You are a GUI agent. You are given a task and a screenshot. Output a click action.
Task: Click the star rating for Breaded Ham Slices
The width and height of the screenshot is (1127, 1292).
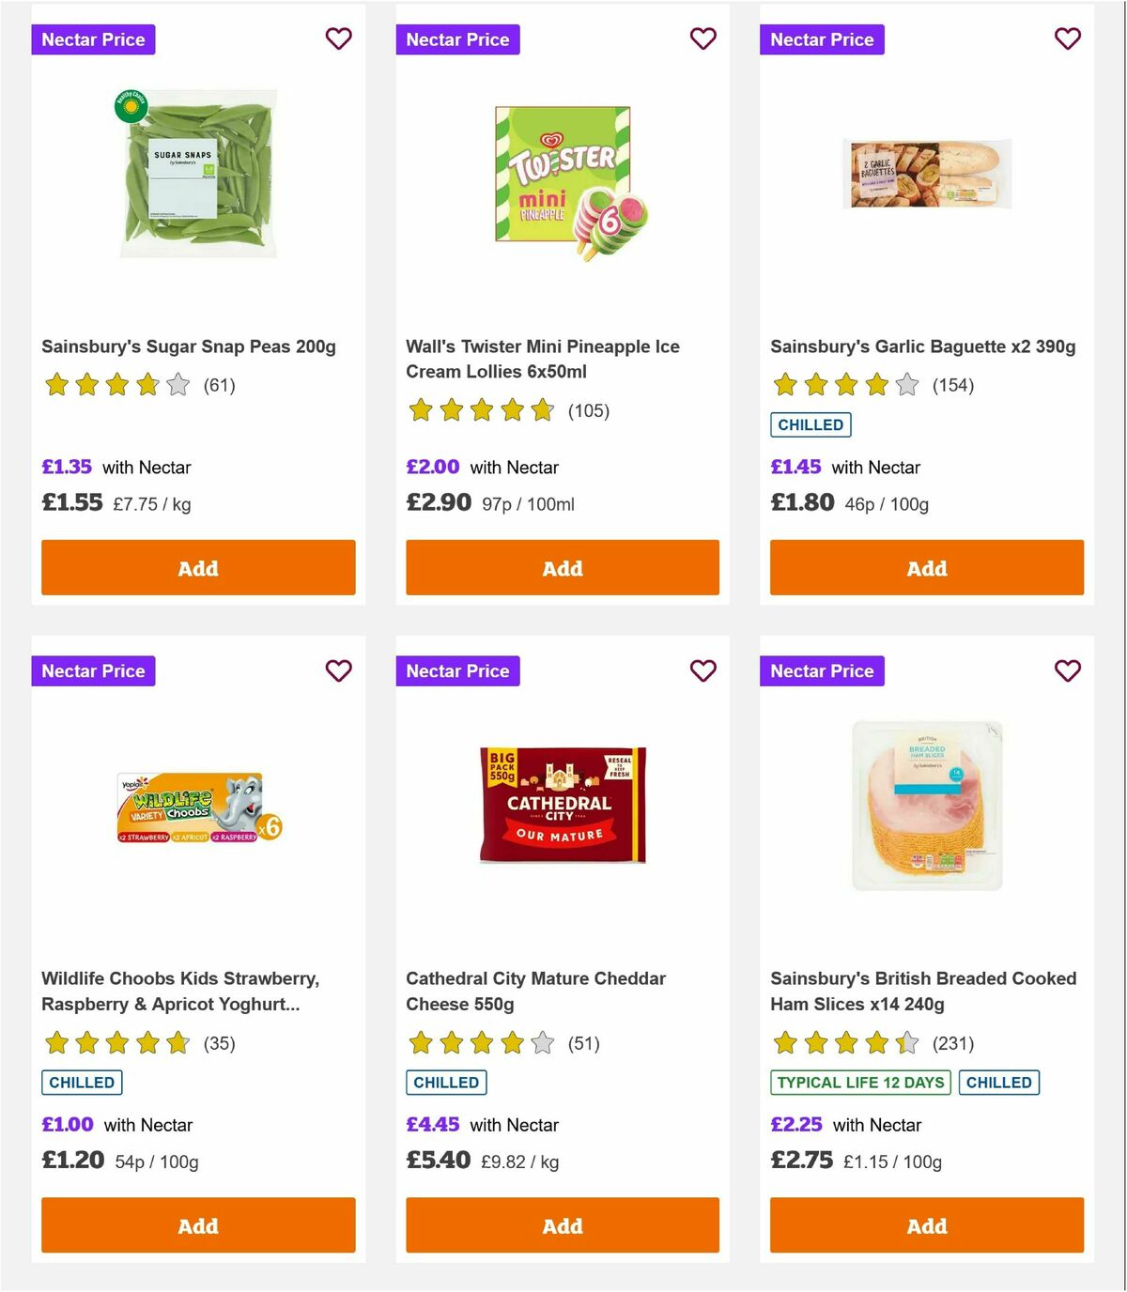(844, 1043)
